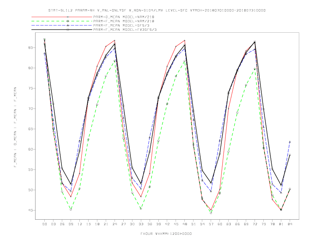Viewport: 316px width, 244px height.
Task: Click forecast hour tick 24
Action: [x=115, y=224]
